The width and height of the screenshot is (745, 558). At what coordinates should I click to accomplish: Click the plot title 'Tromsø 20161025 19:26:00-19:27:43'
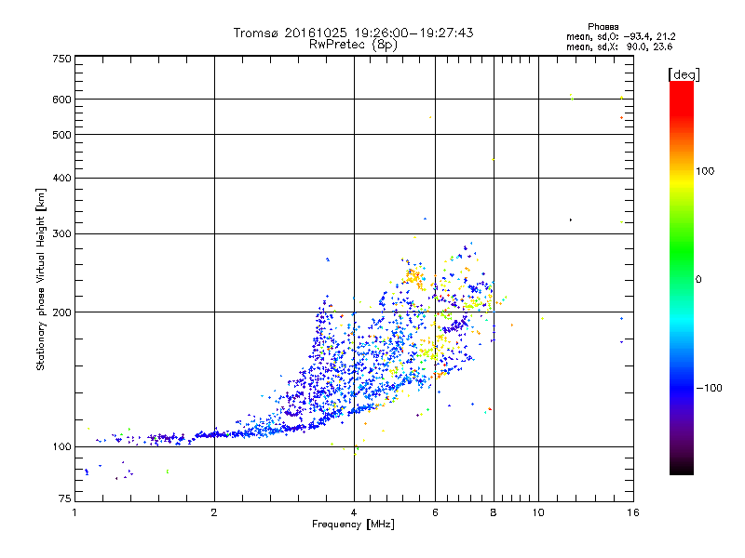[353, 33]
